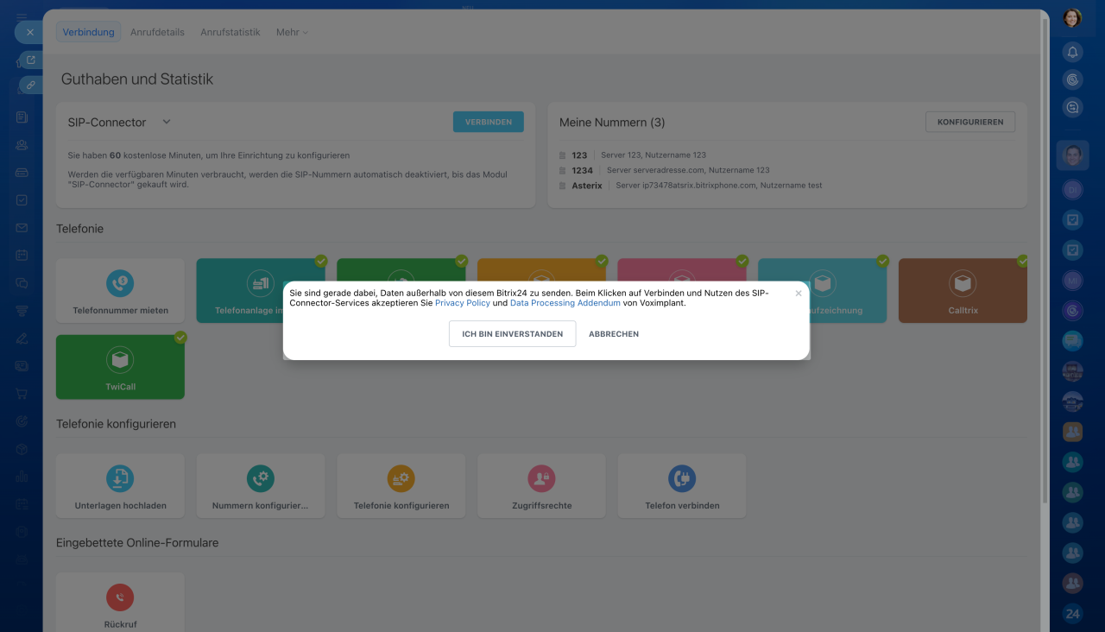
Task: Open the Calltrix app tile
Action: pyautogui.click(x=963, y=290)
